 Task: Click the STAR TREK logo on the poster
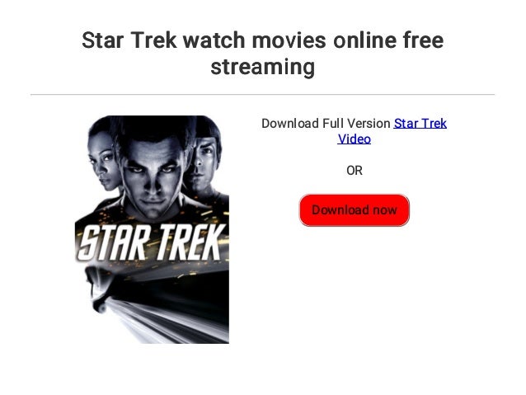pyautogui.click(x=151, y=242)
